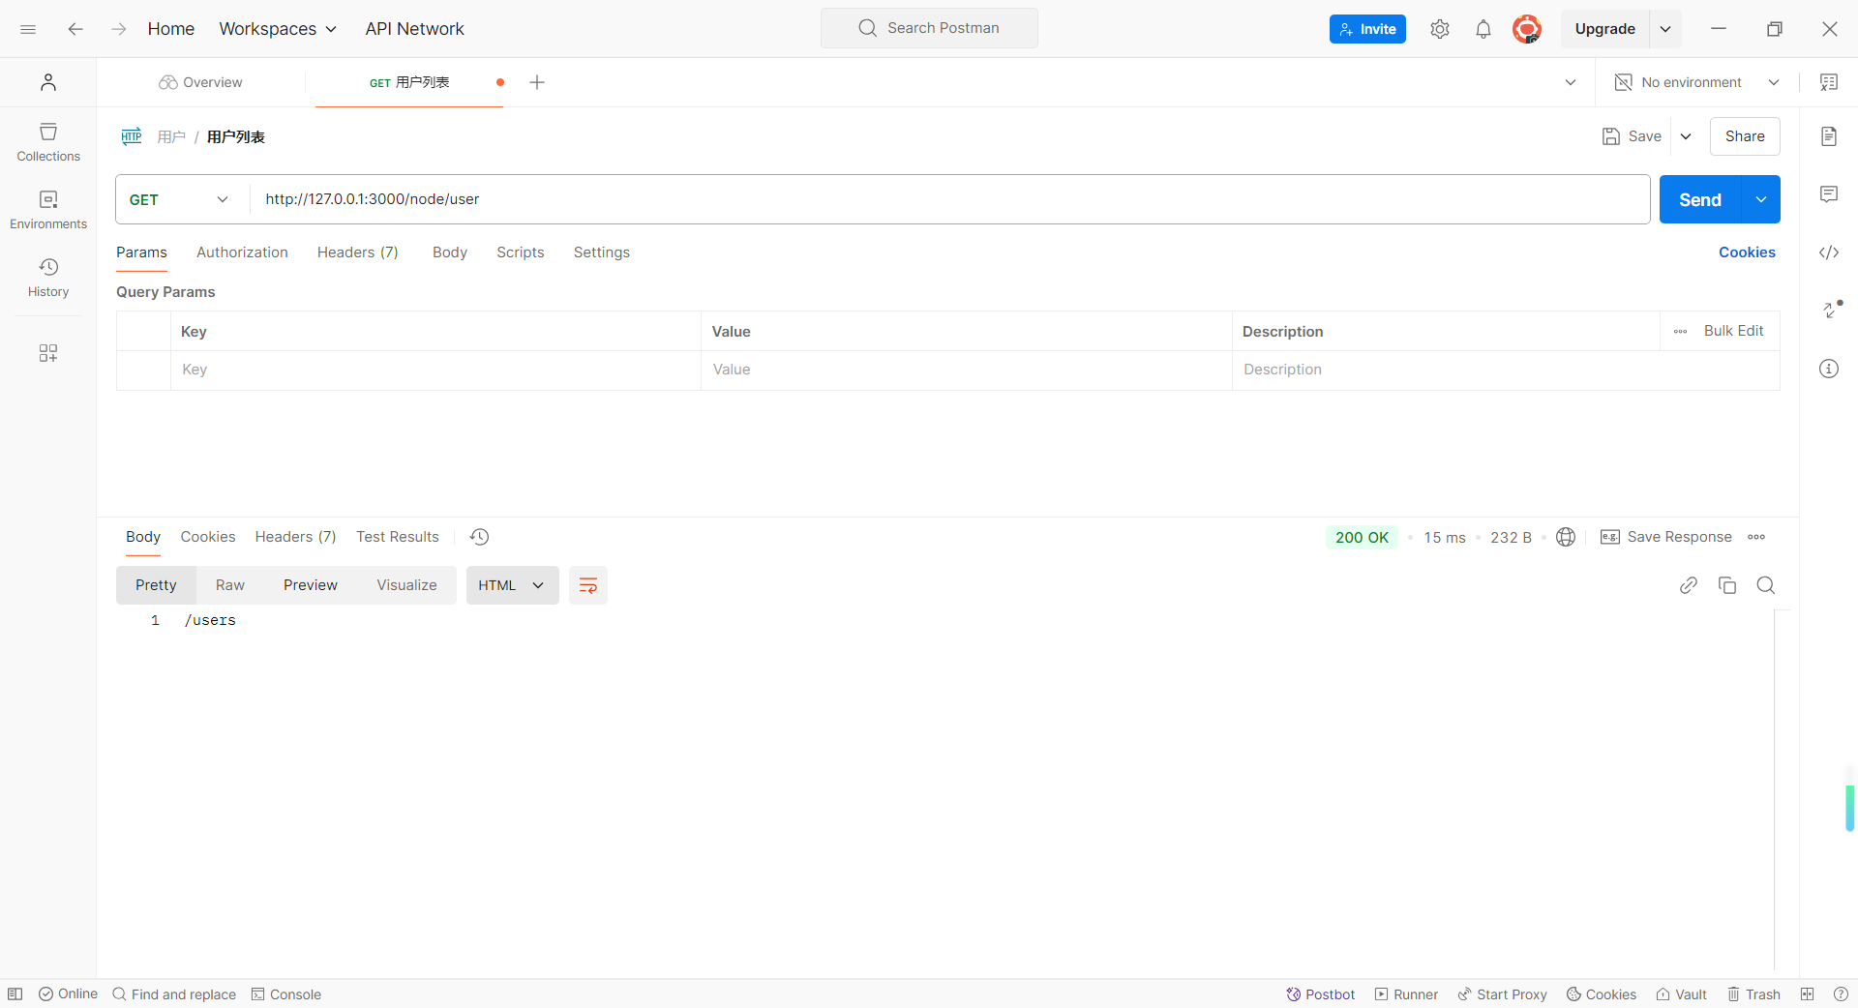Switch to the Test Results tab

coord(398,537)
